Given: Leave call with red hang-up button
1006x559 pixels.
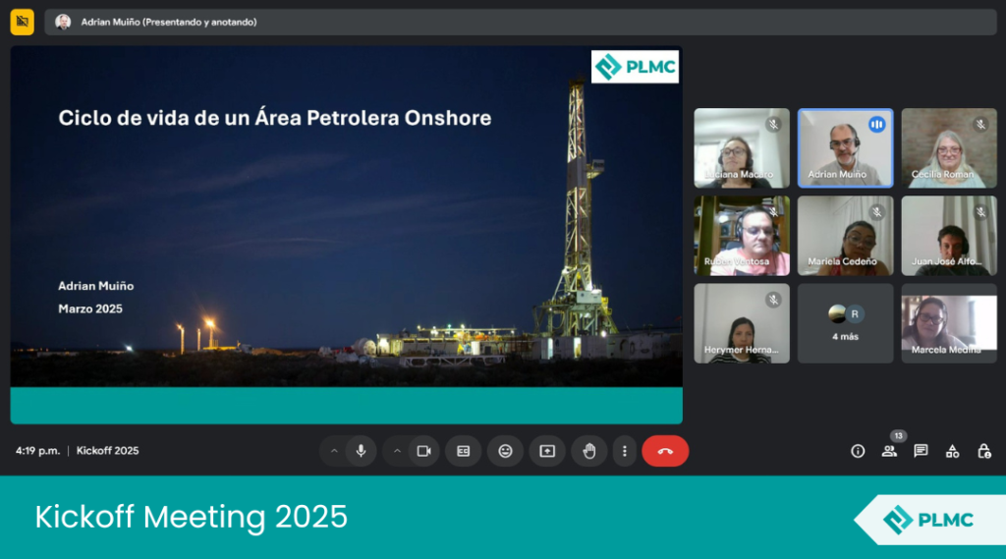Looking at the screenshot, I should pos(665,451).
